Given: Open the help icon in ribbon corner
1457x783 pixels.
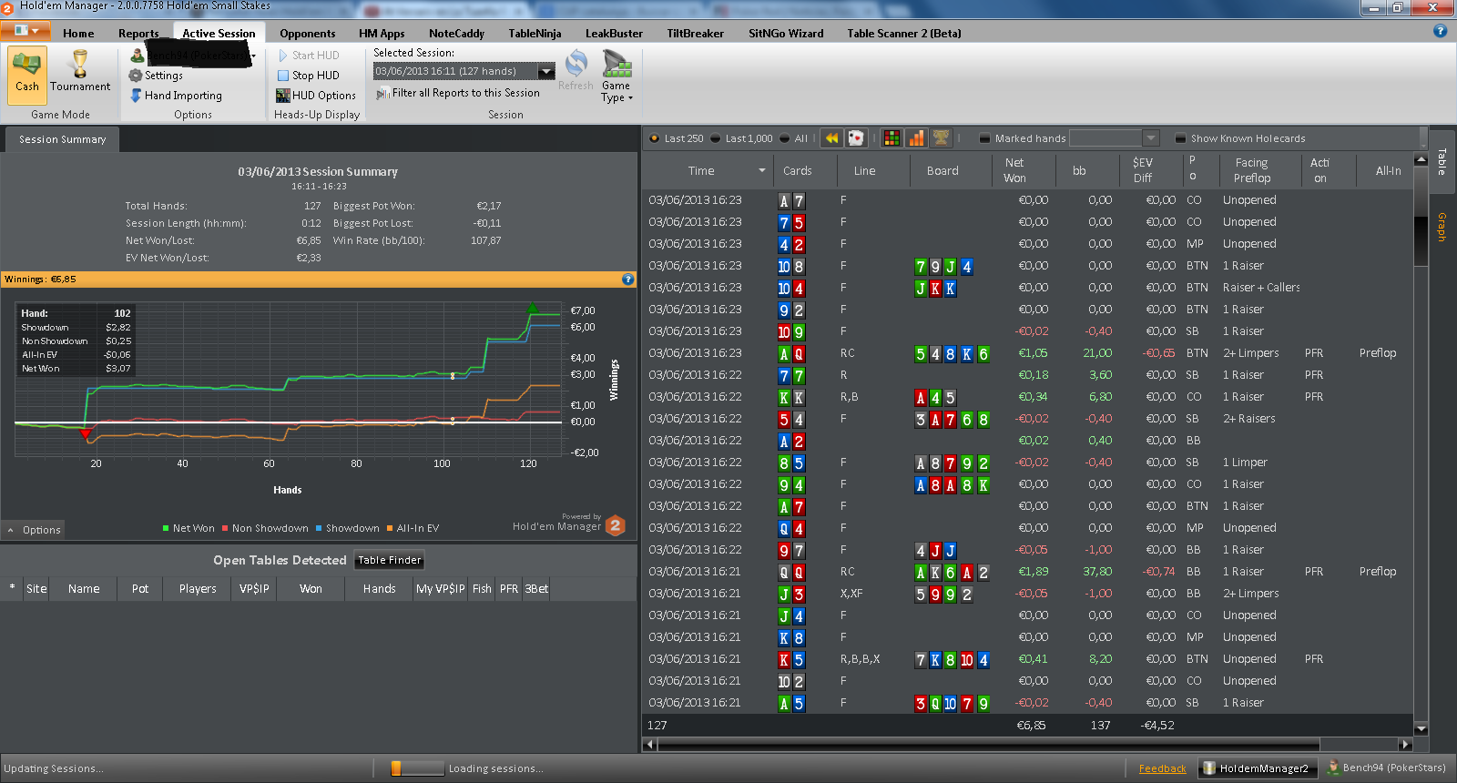Looking at the screenshot, I should pos(1440,31).
